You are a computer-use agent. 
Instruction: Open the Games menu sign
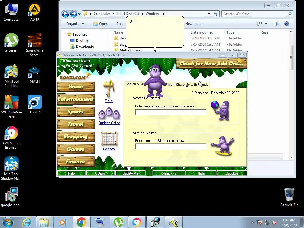tap(76, 149)
